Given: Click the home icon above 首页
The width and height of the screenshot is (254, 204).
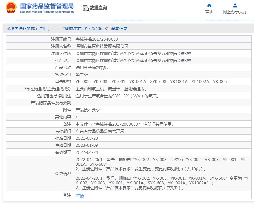Looking at the screenshot, I should [x=209, y=6].
